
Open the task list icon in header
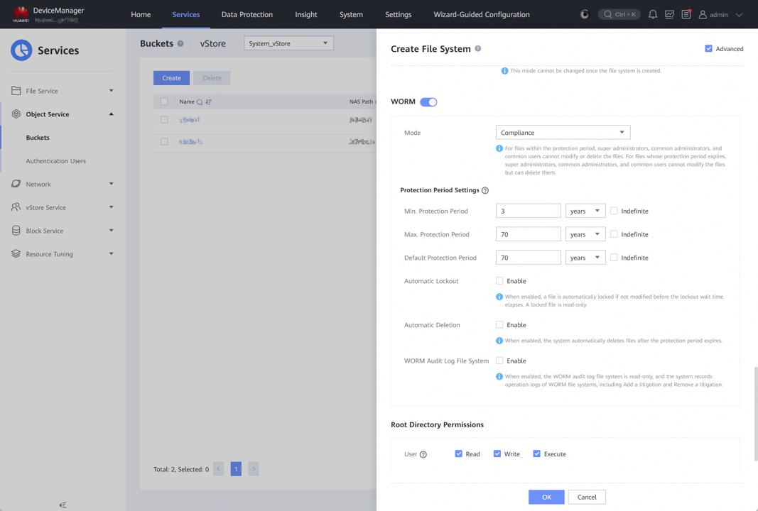point(686,14)
